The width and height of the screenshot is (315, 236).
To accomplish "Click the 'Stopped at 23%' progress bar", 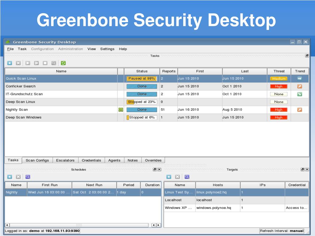I will click(142, 102).
